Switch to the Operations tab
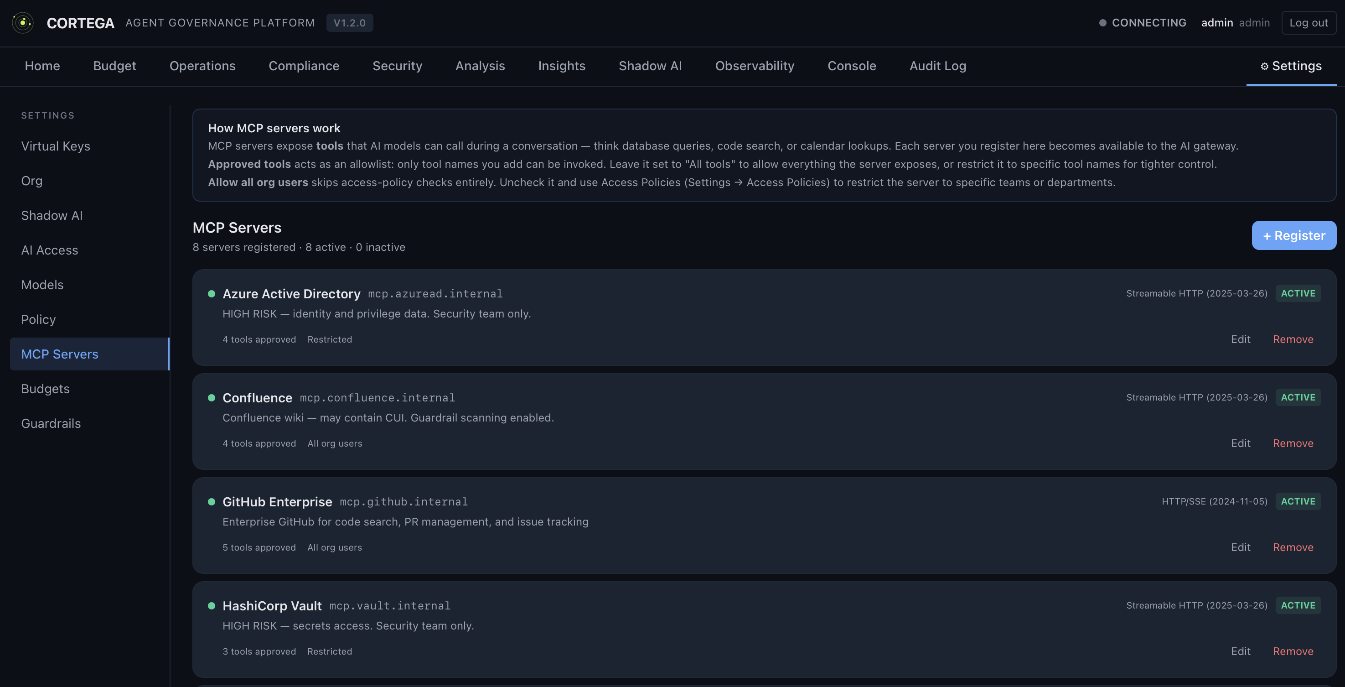 [202, 66]
